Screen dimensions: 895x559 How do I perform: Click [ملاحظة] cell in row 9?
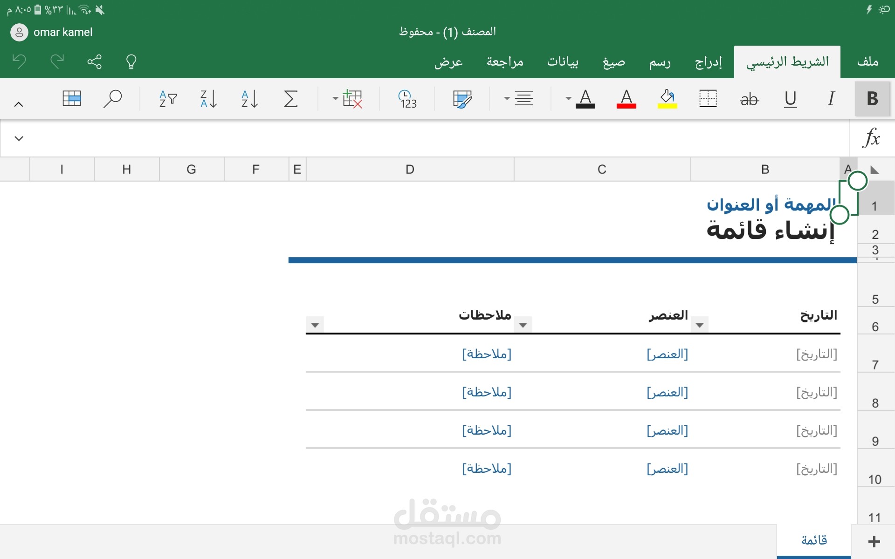[487, 430]
